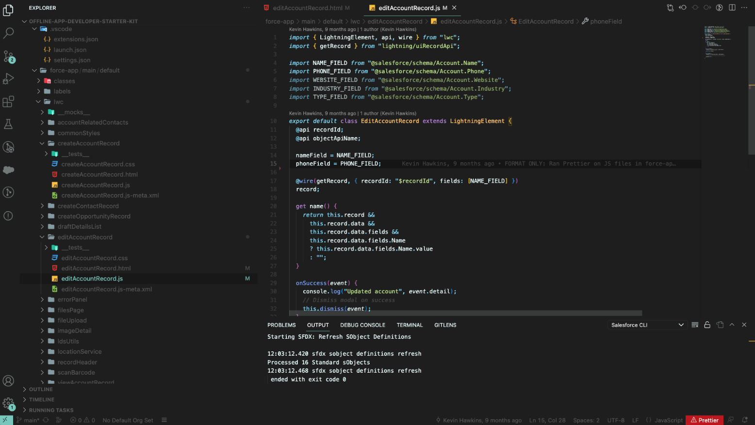Expand the classes folder
This screenshot has width=755, height=425.
pyautogui.click(x=38, y=81)
